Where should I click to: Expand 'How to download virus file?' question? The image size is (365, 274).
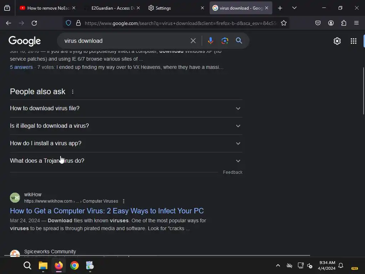coord(126,108)
